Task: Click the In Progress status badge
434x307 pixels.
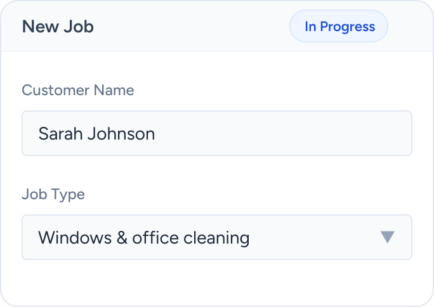Action: click(339, 27)
